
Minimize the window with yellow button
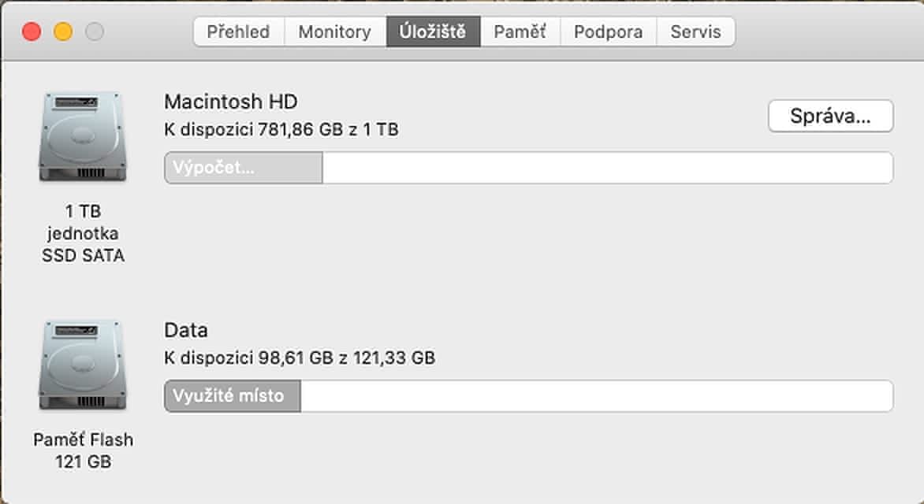63,32
